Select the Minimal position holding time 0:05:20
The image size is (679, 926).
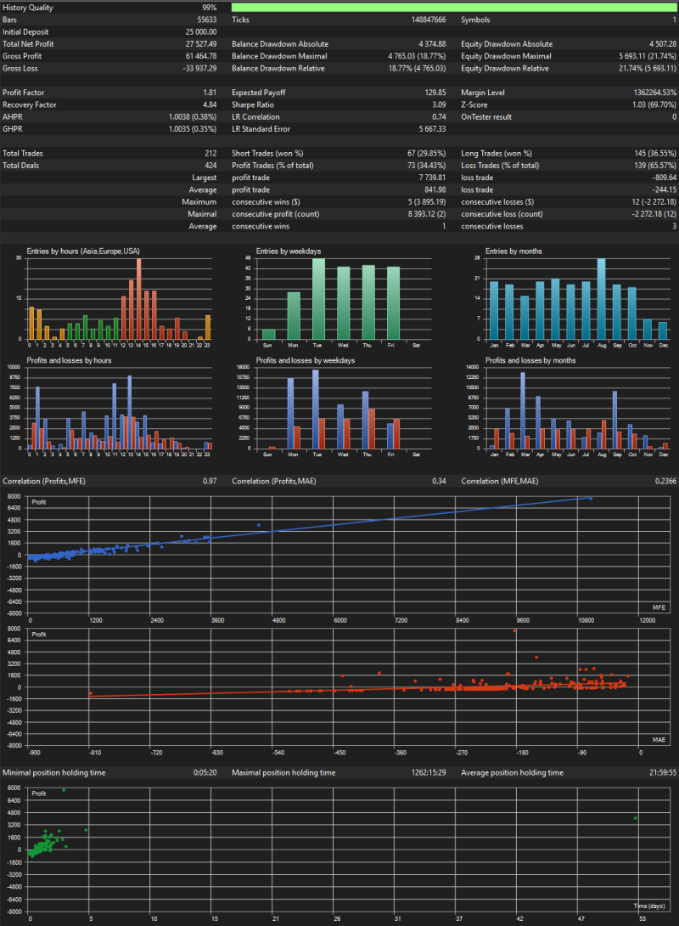click(205, 772)
